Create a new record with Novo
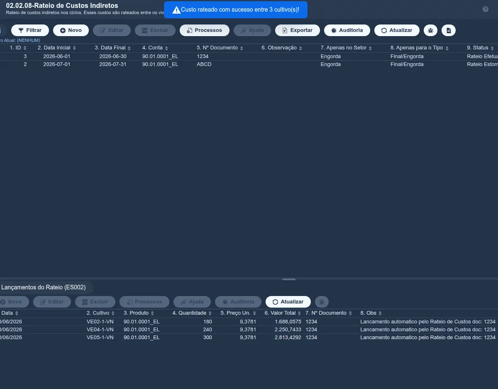498x389 pixels. (x=71, y=30)
